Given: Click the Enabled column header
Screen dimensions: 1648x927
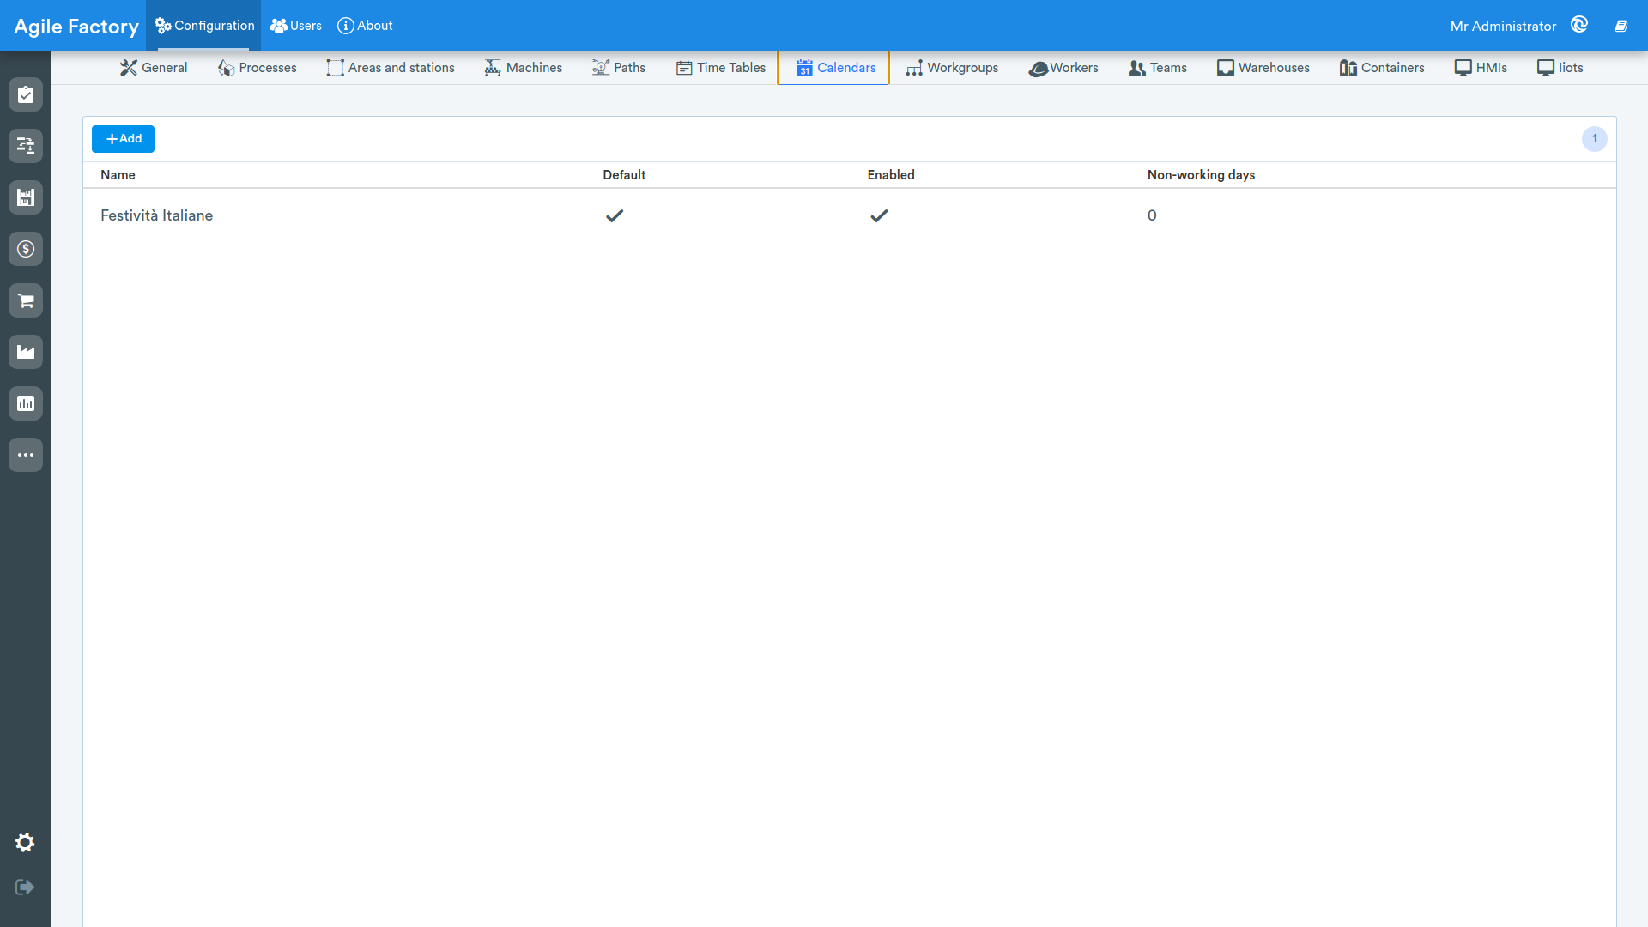Looking at the screenshot, I should coord(891,175).
